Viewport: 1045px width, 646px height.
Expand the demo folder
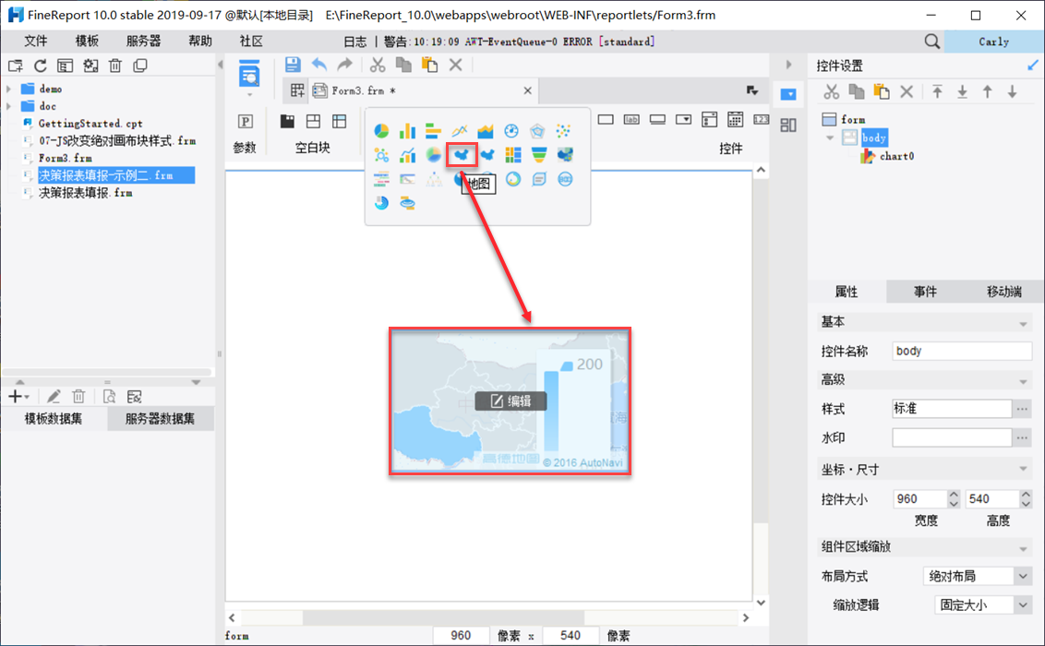pyautogui.click(x=9, y=90)
